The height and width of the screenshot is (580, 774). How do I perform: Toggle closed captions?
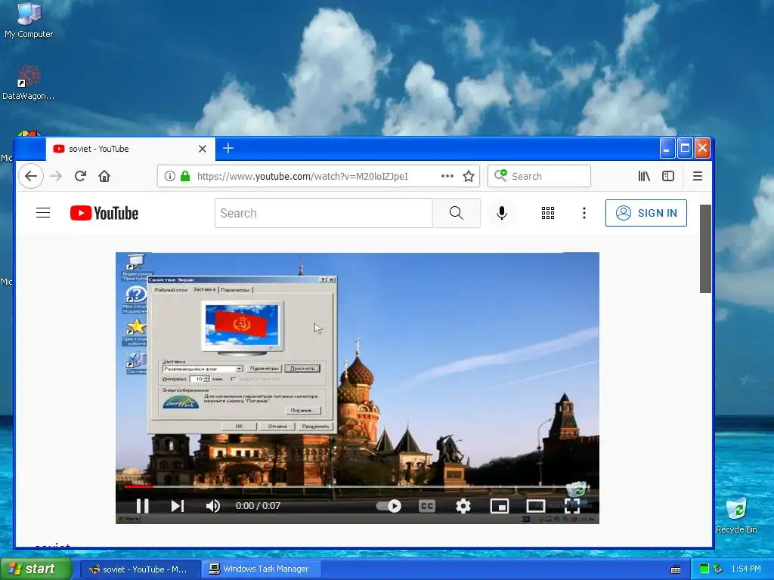tap(427, 506)
